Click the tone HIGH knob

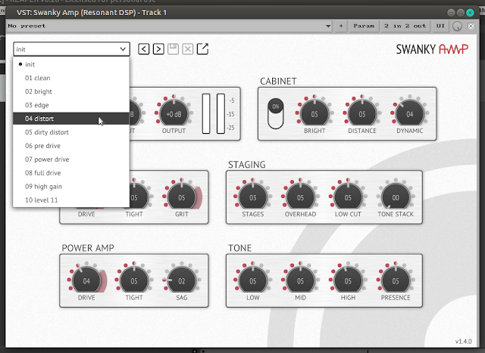[x=348, y=280]
